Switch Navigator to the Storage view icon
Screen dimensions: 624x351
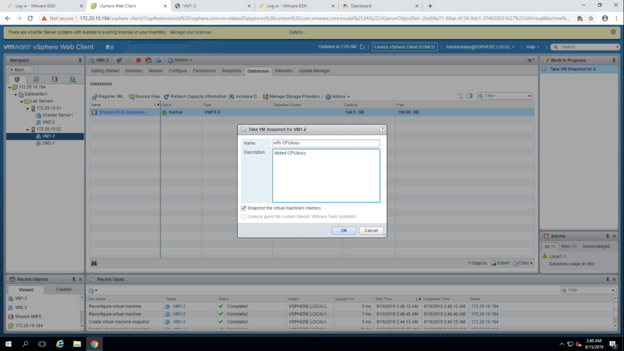(x=54, y=79)
